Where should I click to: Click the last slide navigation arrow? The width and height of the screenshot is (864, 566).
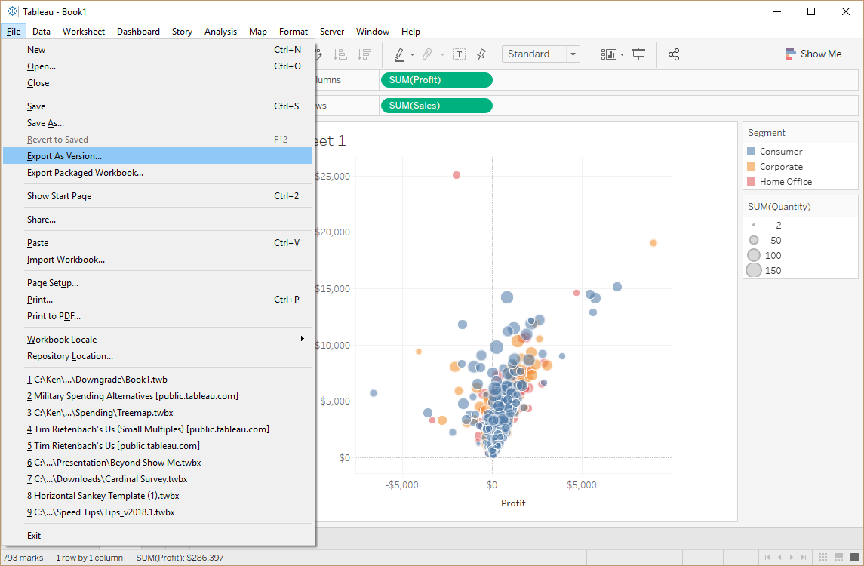pyautogui.click(x=803, y=557)
